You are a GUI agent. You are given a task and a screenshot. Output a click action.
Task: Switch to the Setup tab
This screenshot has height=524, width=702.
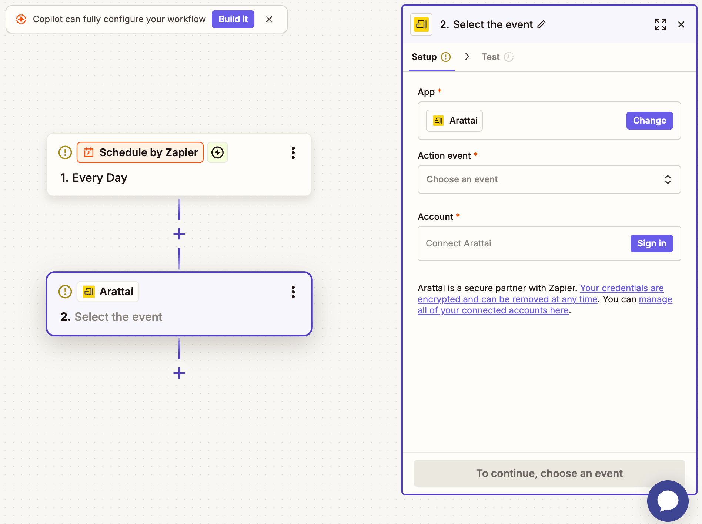424,57
